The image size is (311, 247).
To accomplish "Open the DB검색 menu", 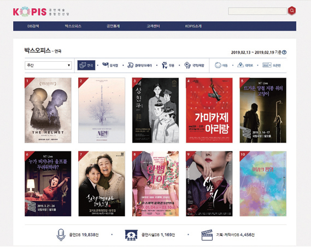I will point(33,26).
